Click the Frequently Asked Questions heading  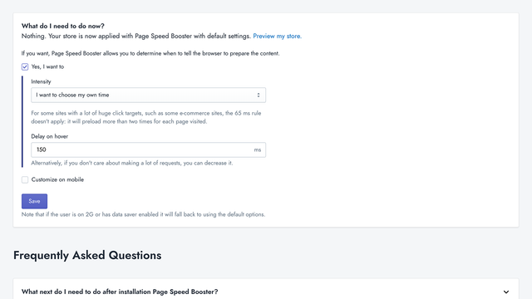(x=87, y=255)
